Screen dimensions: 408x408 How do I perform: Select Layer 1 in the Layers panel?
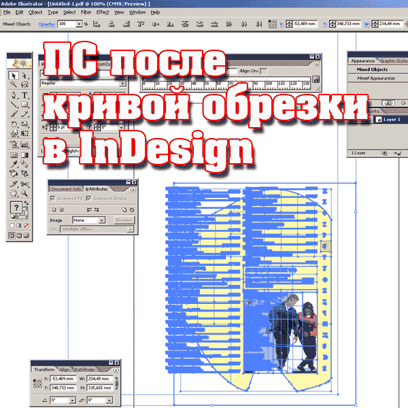pyautogui.click(x=391, y=120)
